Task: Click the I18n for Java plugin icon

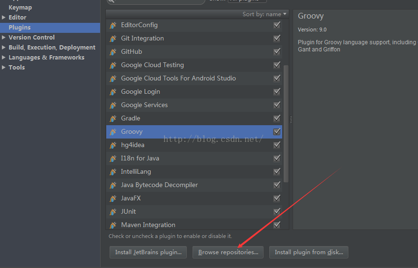Action: [113, 159]
